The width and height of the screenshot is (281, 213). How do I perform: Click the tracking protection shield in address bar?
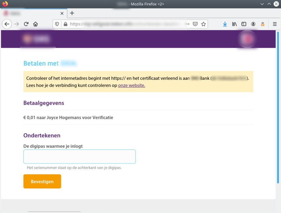pyautogui.click(x=57, y=24)
